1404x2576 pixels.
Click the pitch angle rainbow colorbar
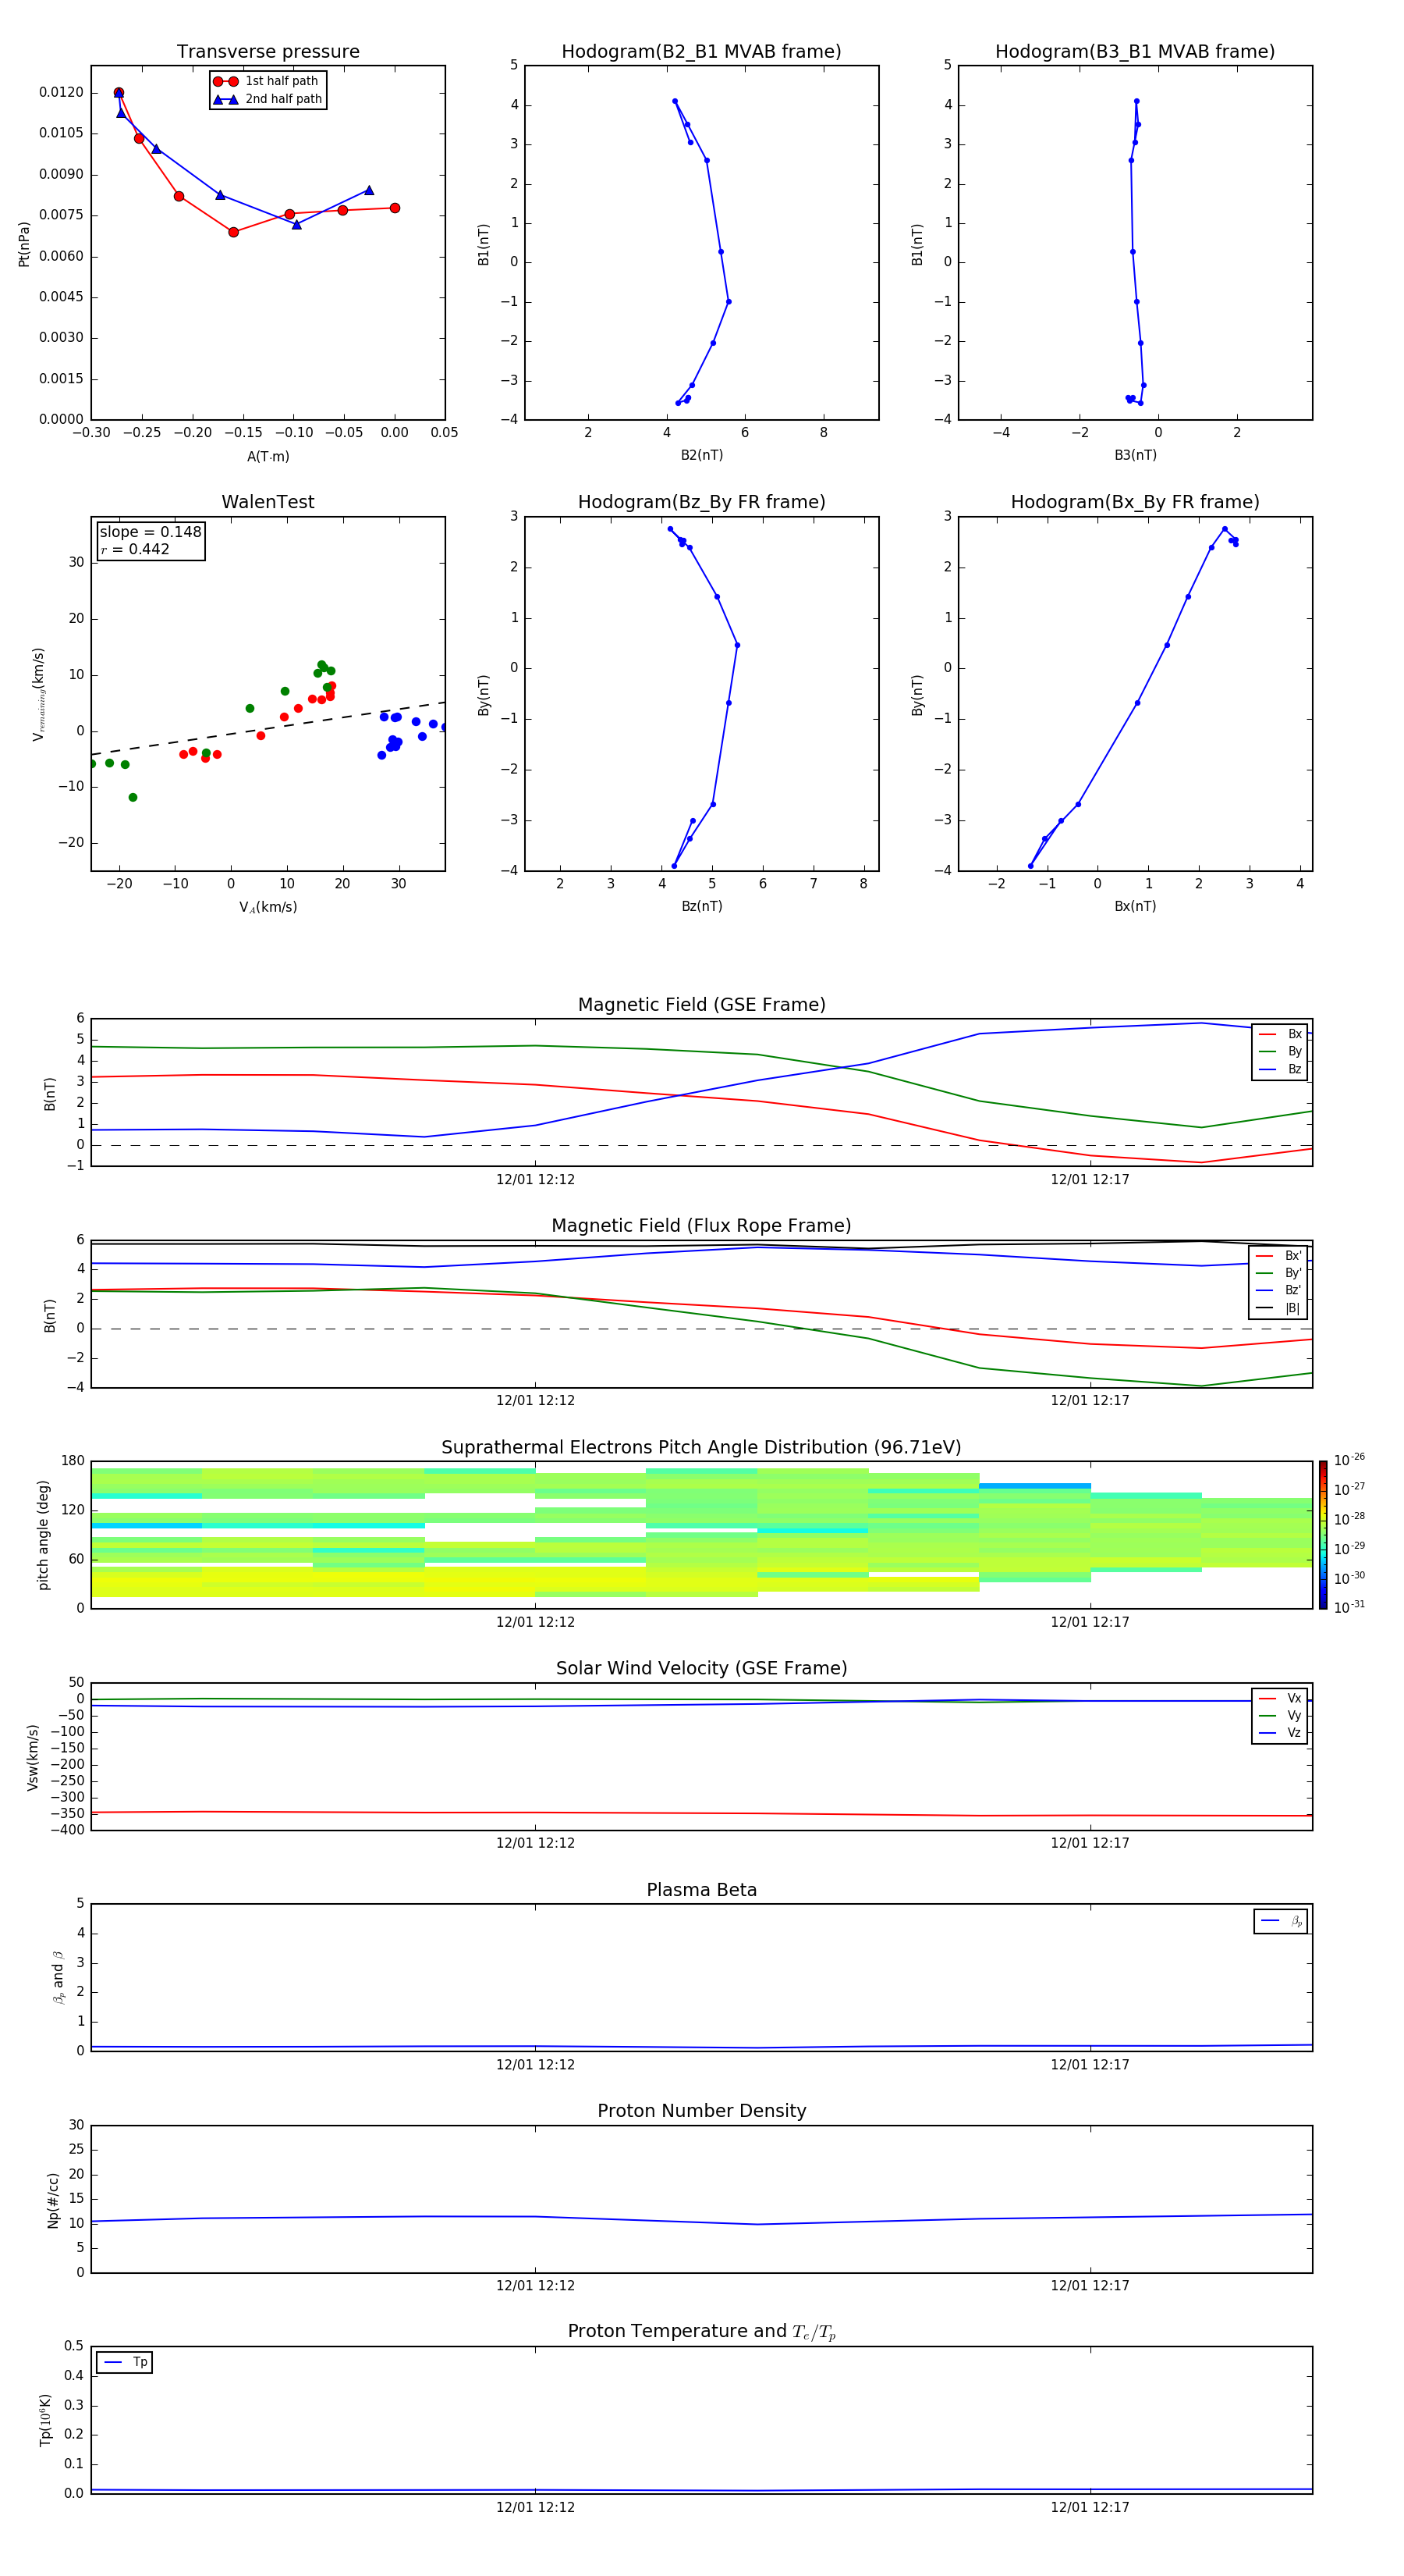[1323, 1535]
